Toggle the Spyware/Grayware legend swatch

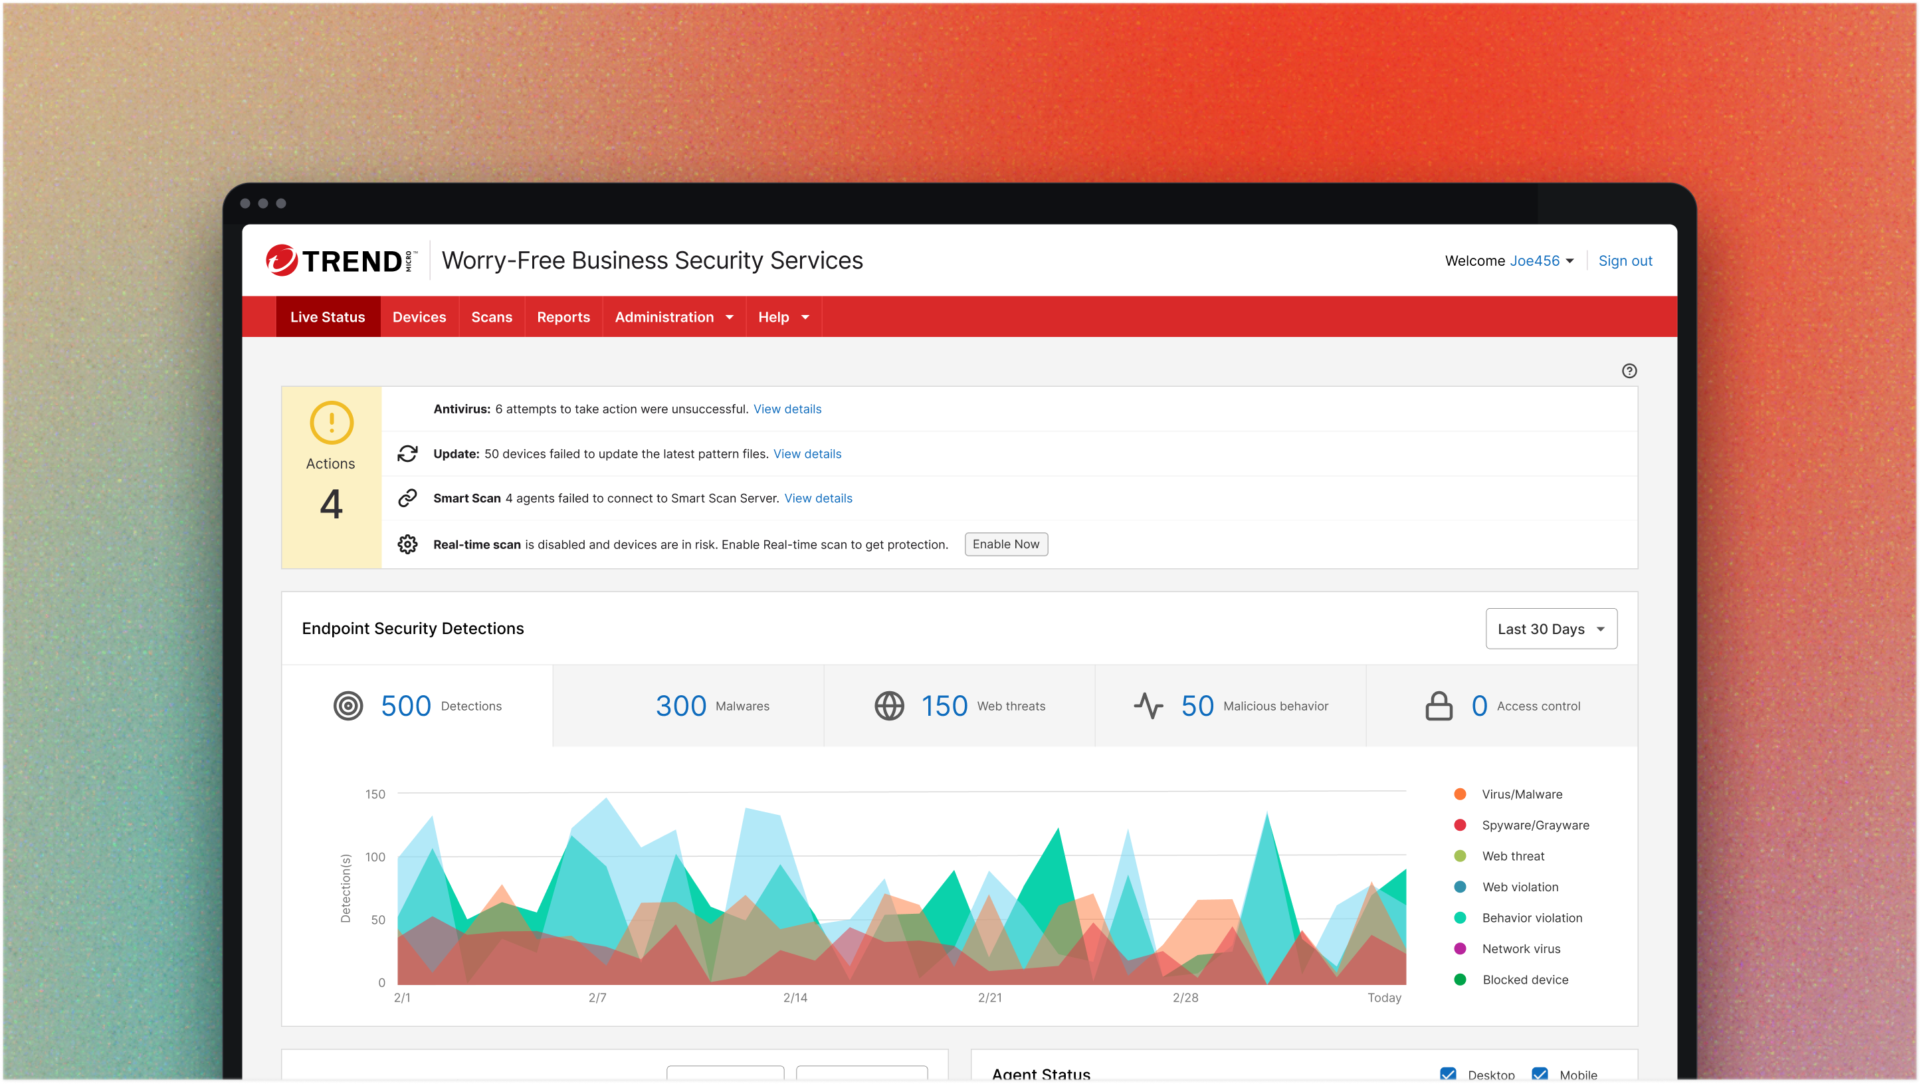[x=1460, y=824]
